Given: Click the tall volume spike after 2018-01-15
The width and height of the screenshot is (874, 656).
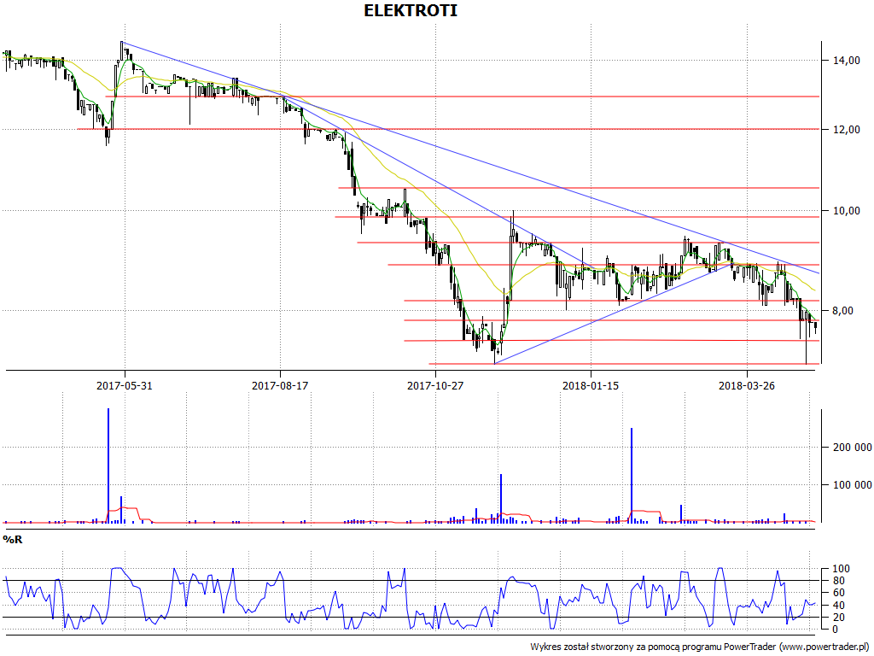Looking at the screenshot, I should pos(632,475).
